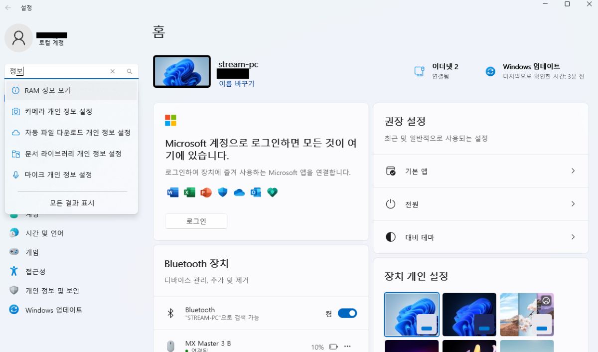The height and width of the screenshot is (352, 598).
Task: Select '문서 라이브러리 개인 정보 설정' result
Action: point(71,154)
